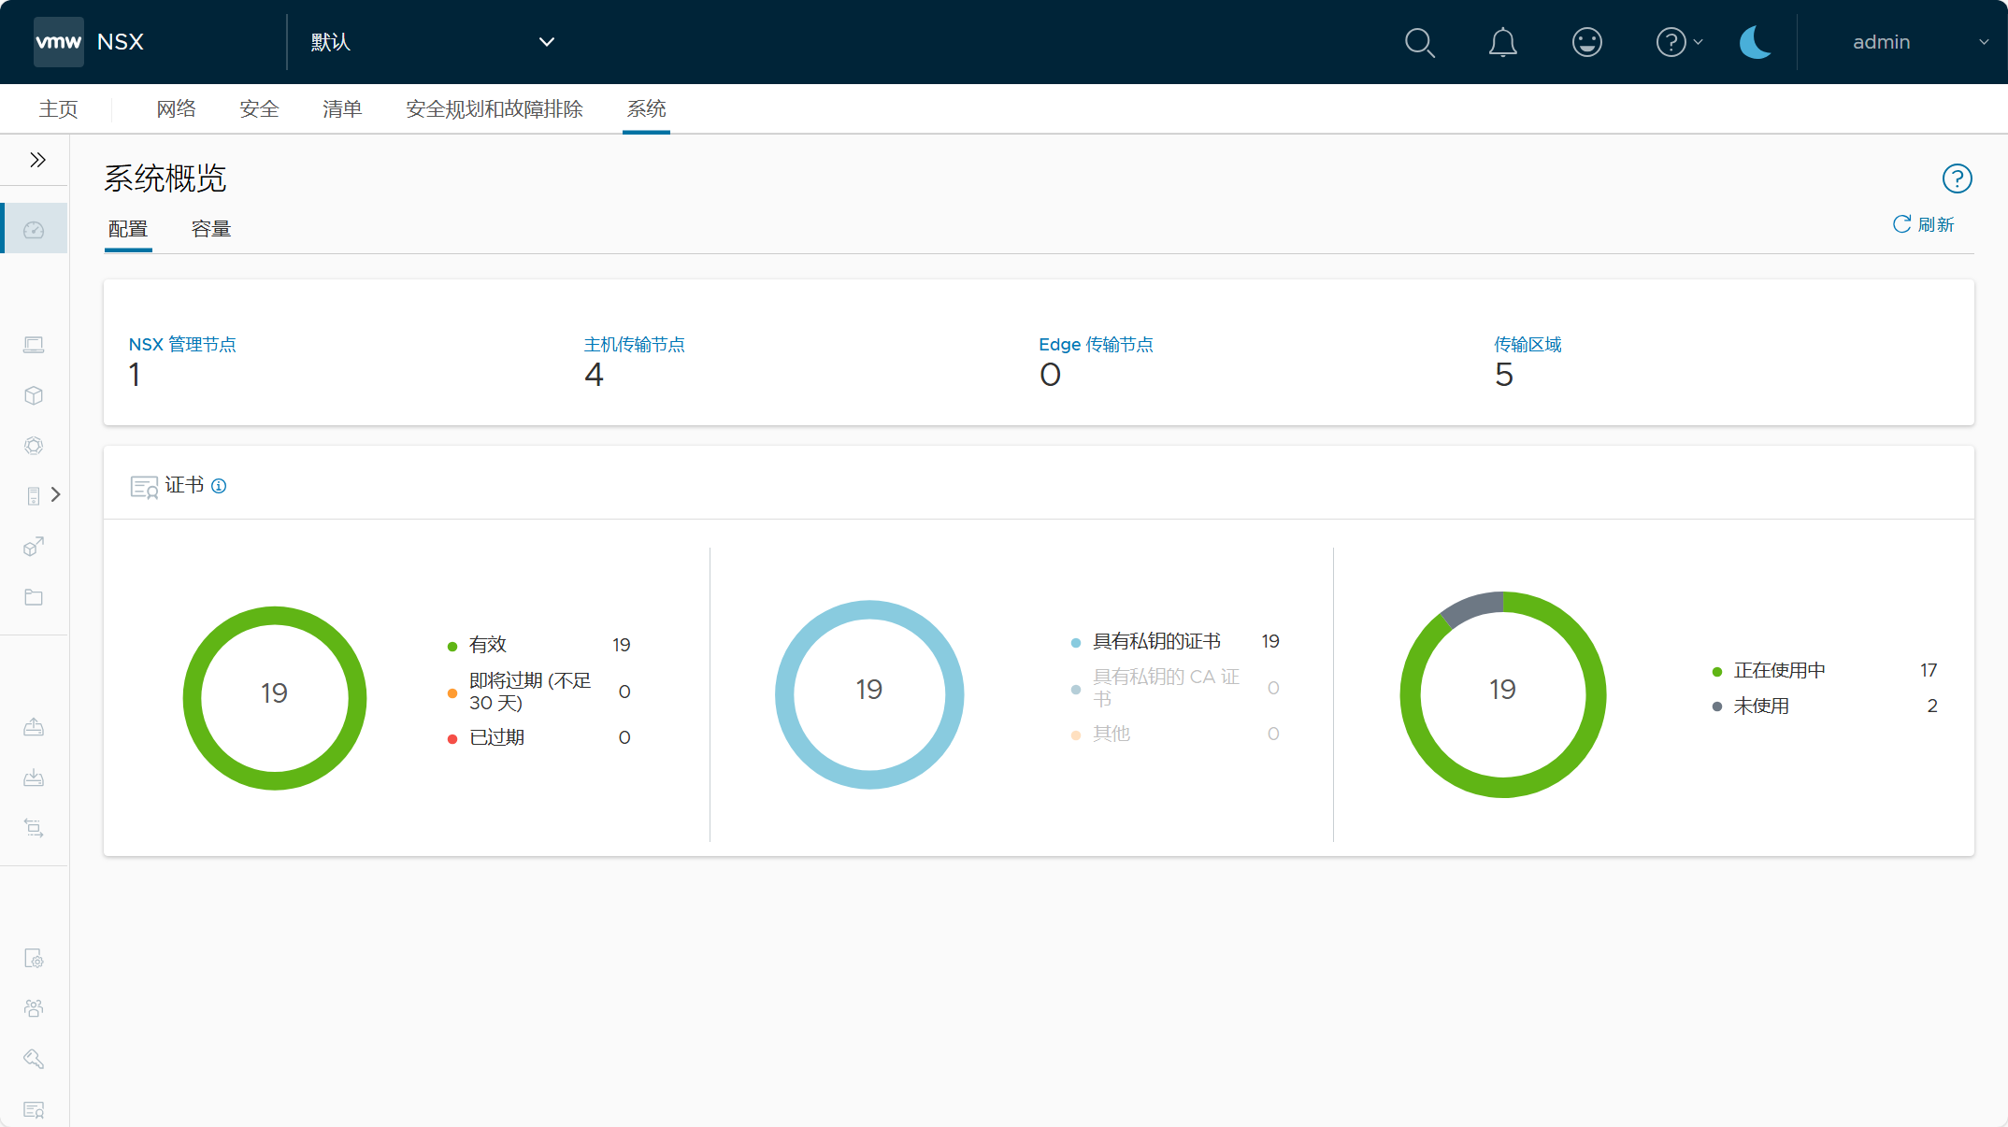This screenshot has width=2008, height=1127.
Task: Open the Edge 传输节点 link
Action: pyautogui.click(x=1096, y=345)
